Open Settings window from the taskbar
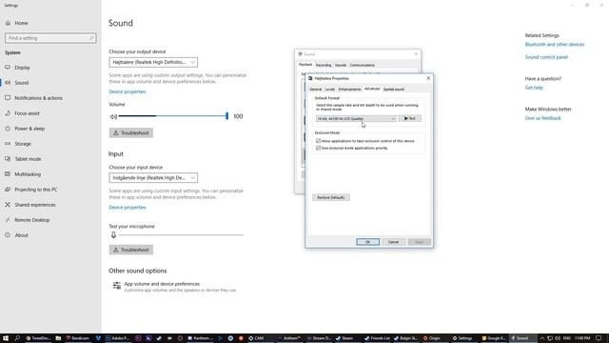The width and height of the screenshot is (609, 343). tap(462, 338)
